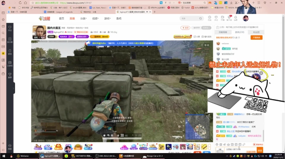Click the orange send button beside chat input
This screenshot has width=285, height=159.
[260, 150]
